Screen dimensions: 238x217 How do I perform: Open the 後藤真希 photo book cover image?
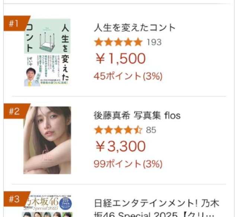click(x=47, y=140)
